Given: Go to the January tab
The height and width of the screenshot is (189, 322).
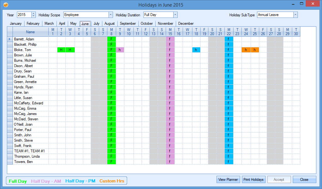Looking at the screenshot, I should pos(16,24).
